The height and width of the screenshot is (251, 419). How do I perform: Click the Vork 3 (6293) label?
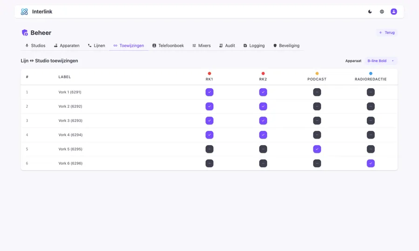coord(70,120)
